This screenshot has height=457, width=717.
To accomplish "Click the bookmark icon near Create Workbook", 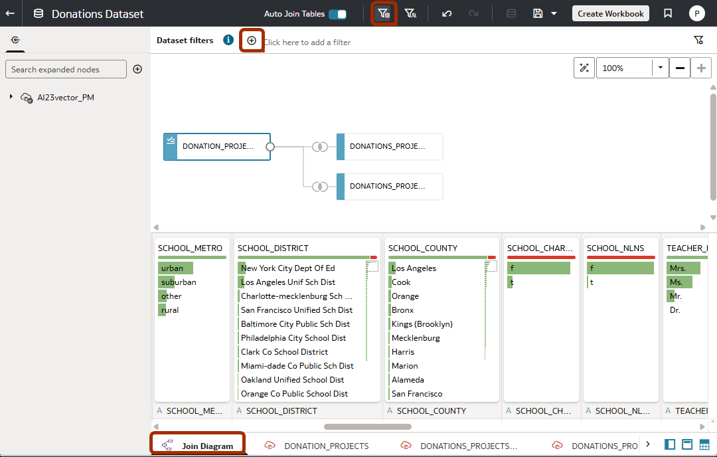I will [667, 13].
